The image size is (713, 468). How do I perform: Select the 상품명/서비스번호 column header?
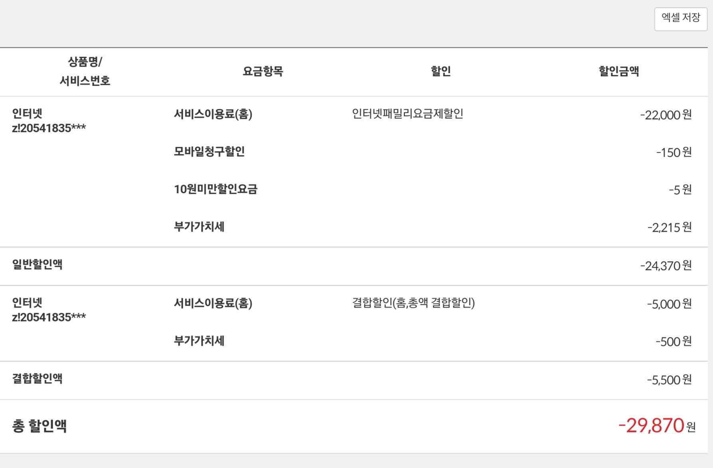(x=85, y=71)
